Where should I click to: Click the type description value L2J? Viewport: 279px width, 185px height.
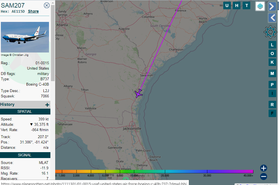coord(46,91)
